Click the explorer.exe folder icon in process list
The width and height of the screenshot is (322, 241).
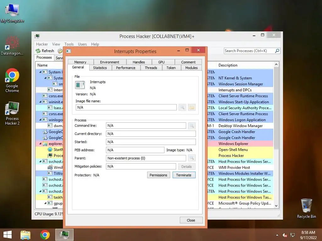[45, 144]
